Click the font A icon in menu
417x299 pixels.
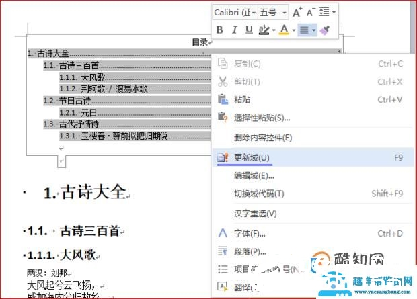pos(223,233)
